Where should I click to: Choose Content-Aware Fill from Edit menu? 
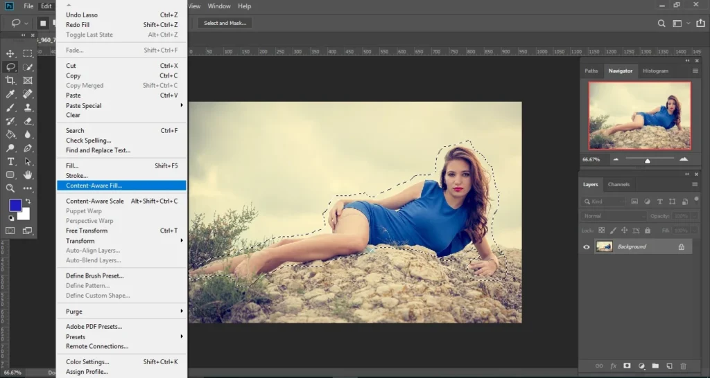coord(121,186)
